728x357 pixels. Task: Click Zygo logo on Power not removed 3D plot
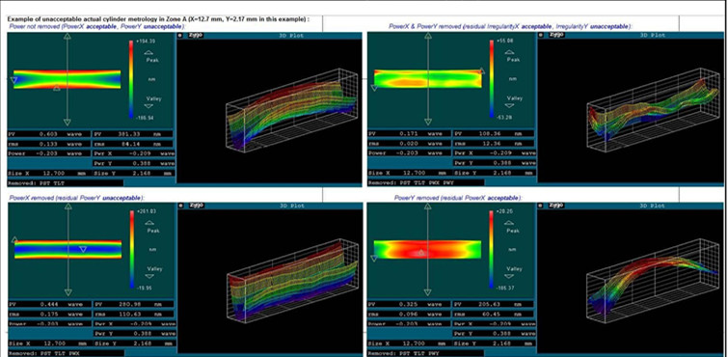197,36
